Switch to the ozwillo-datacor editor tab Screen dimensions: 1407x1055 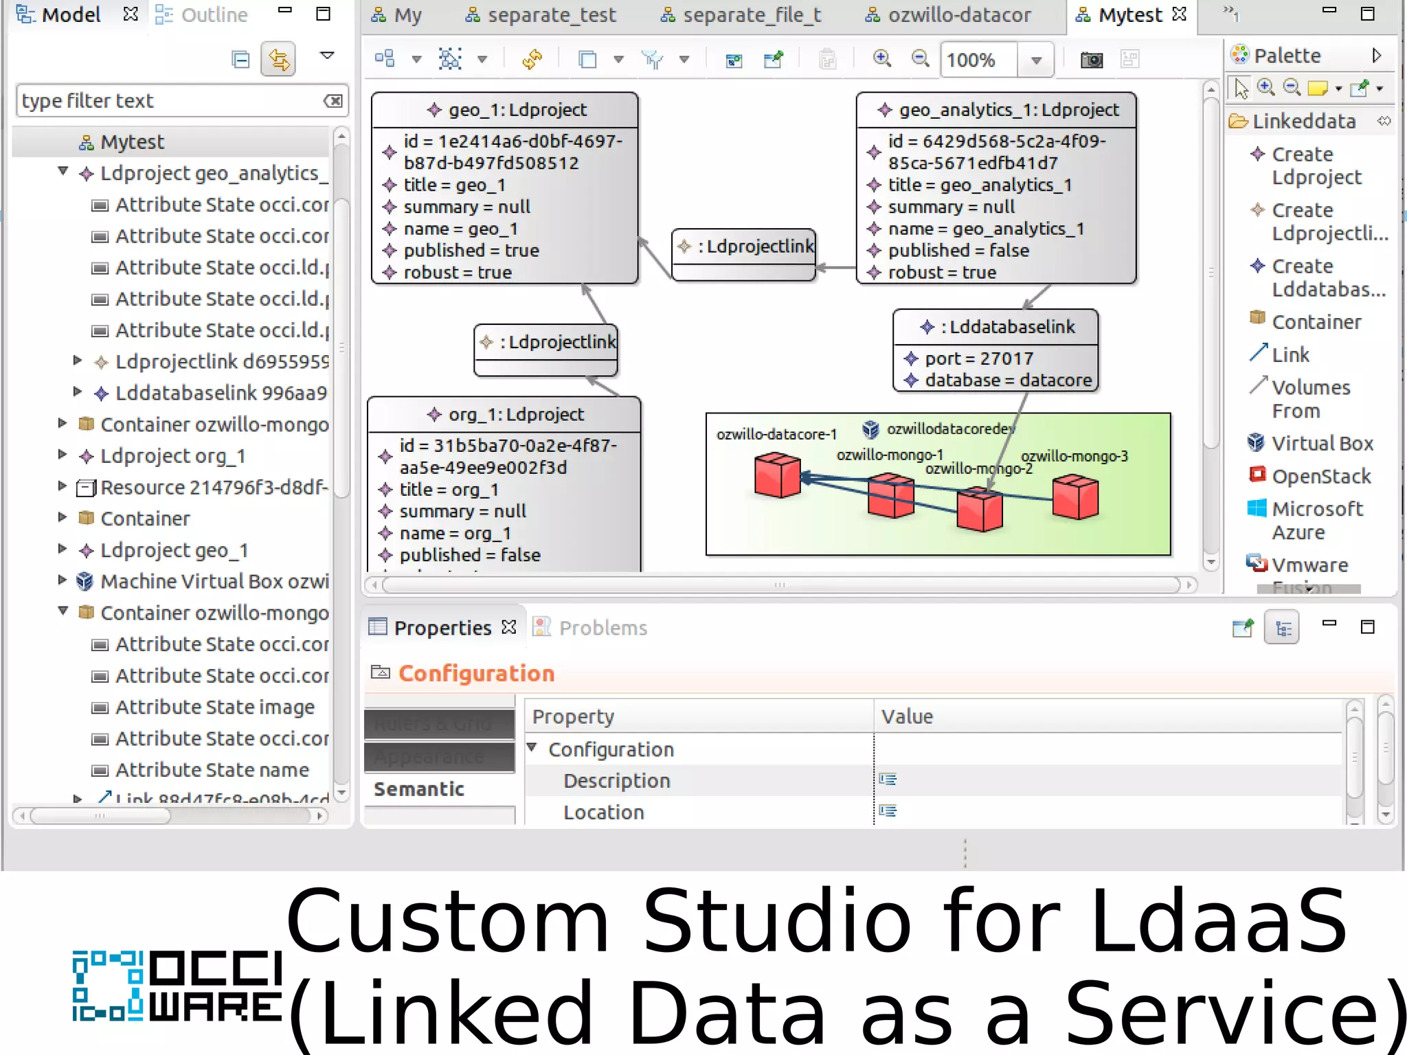coord(948,14)
